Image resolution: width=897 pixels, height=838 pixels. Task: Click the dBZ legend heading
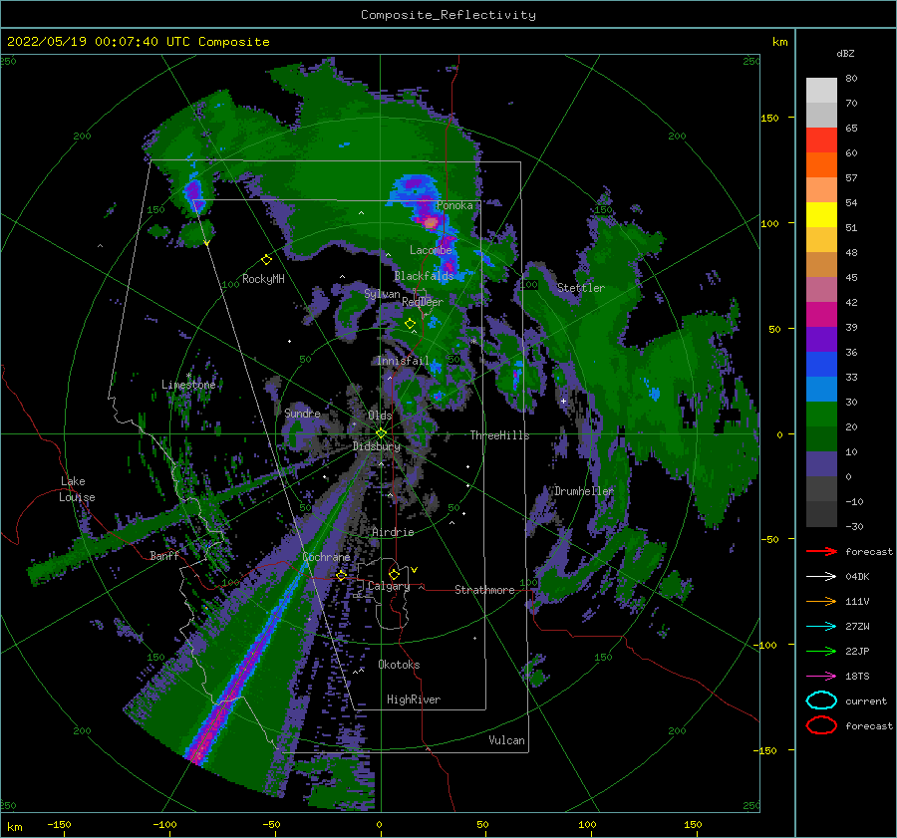(x=845, y=53)
